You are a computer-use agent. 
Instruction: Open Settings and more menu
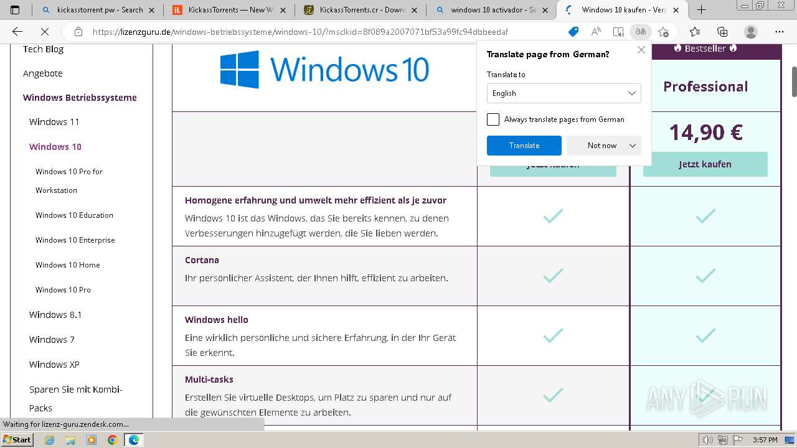[780, 32]
